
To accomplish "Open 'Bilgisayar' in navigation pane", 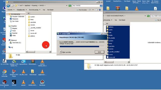I will point(13,40).
